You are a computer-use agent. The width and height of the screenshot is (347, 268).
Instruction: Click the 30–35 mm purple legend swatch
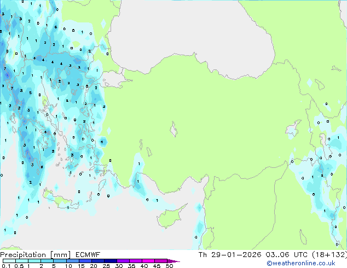tap(123, 261)
